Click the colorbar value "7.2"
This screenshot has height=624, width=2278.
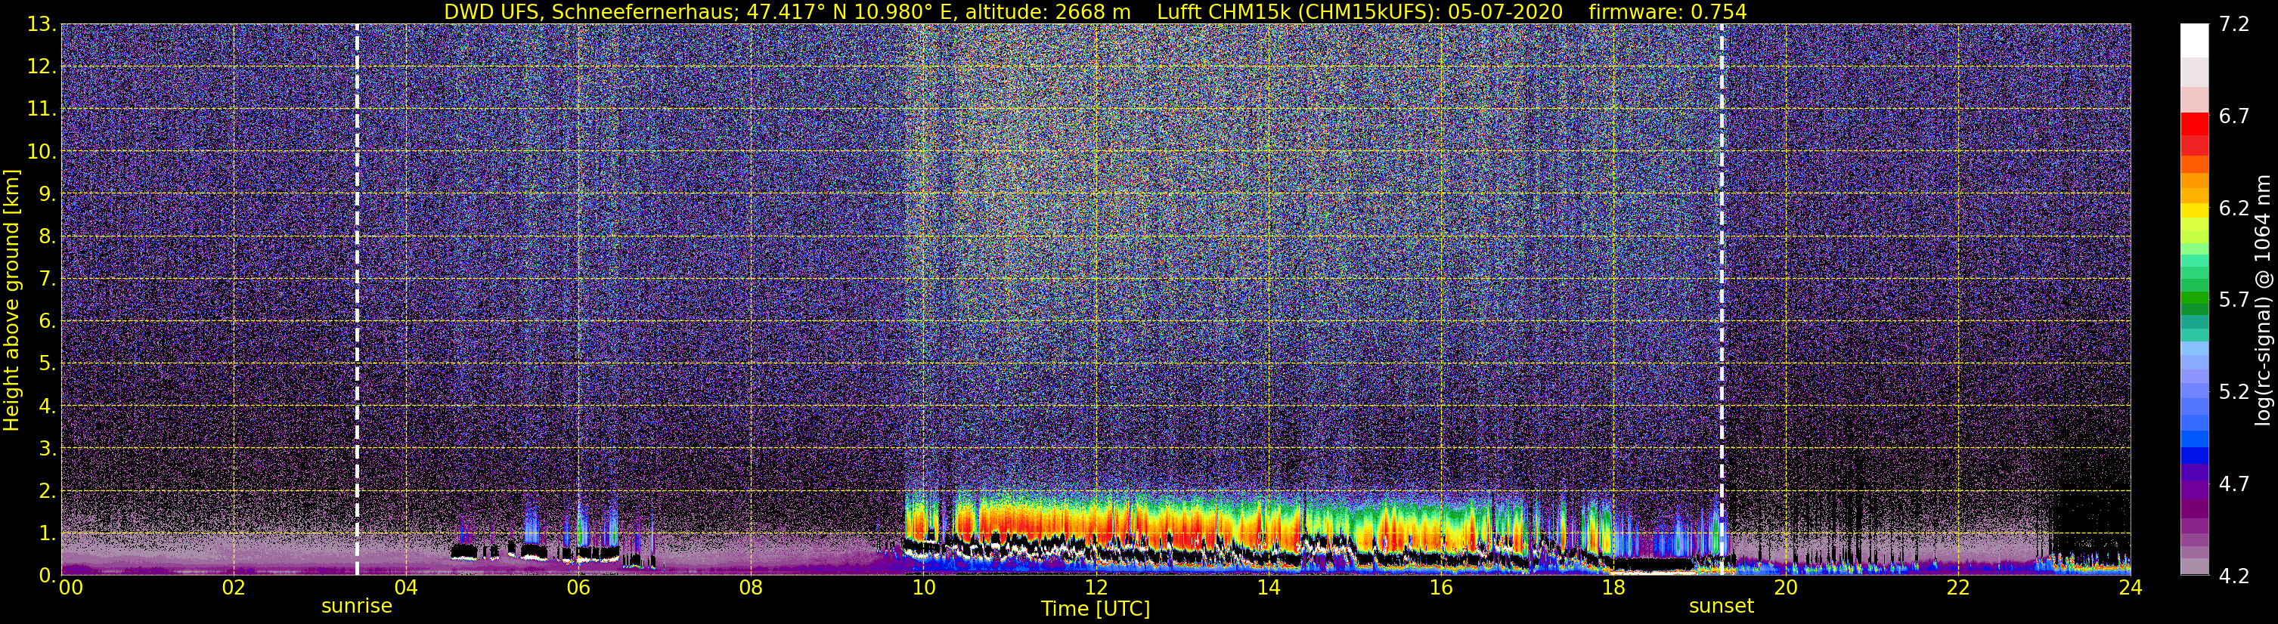2234,25
